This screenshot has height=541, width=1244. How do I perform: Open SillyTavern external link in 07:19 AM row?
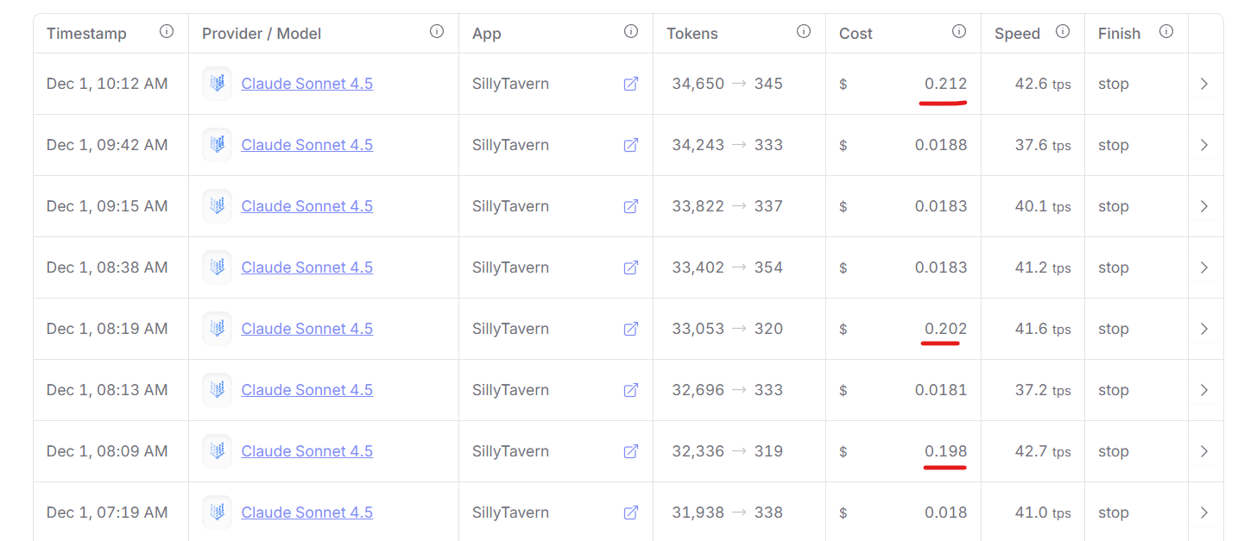pyautogui.click(x=631, y=513)
